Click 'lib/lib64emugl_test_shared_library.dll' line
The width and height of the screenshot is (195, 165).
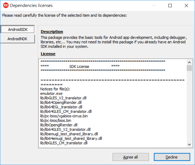[x=71, y=138]
